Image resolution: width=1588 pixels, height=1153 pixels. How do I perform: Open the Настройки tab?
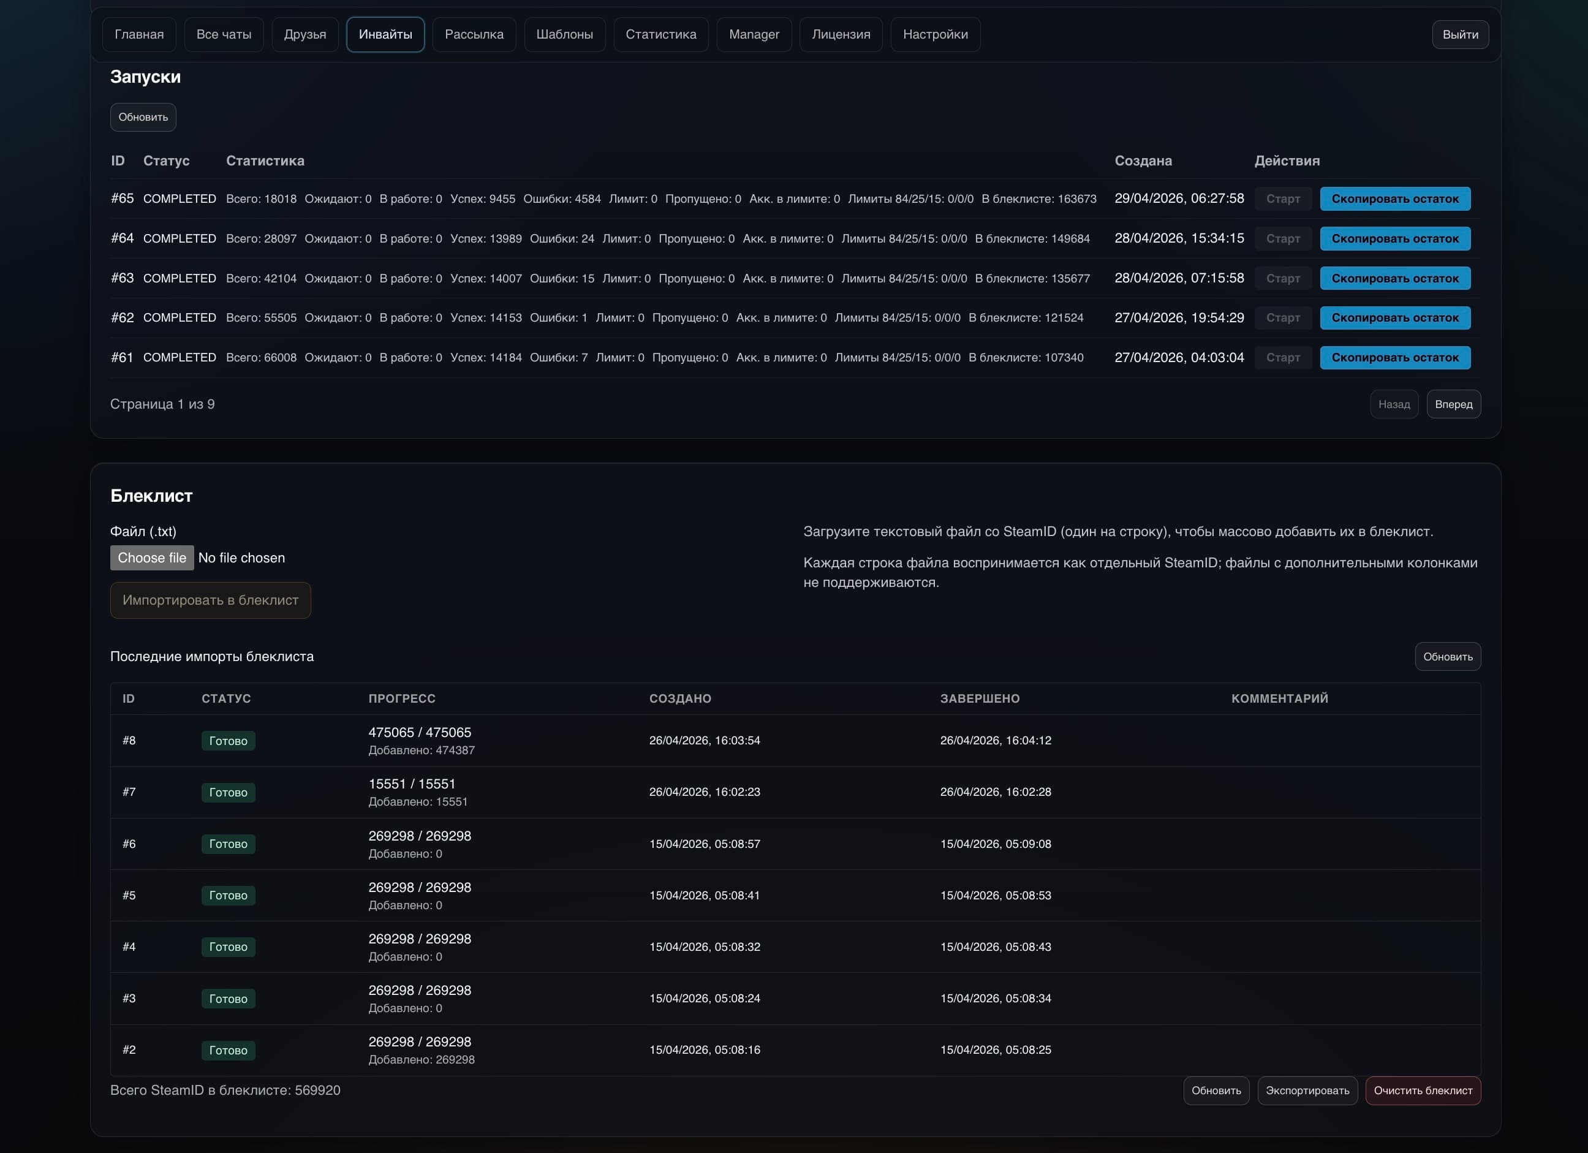click(x=935, y=34)
